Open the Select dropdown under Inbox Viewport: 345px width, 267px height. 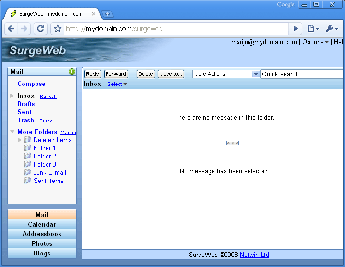(117, 84)
